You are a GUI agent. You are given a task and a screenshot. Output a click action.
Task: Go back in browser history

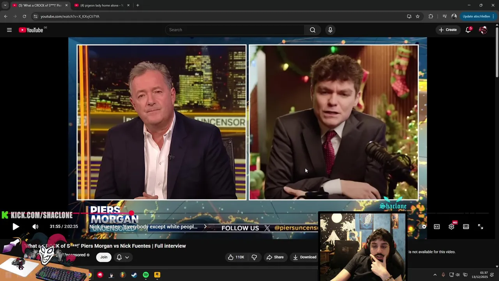(x=5, y=16)
